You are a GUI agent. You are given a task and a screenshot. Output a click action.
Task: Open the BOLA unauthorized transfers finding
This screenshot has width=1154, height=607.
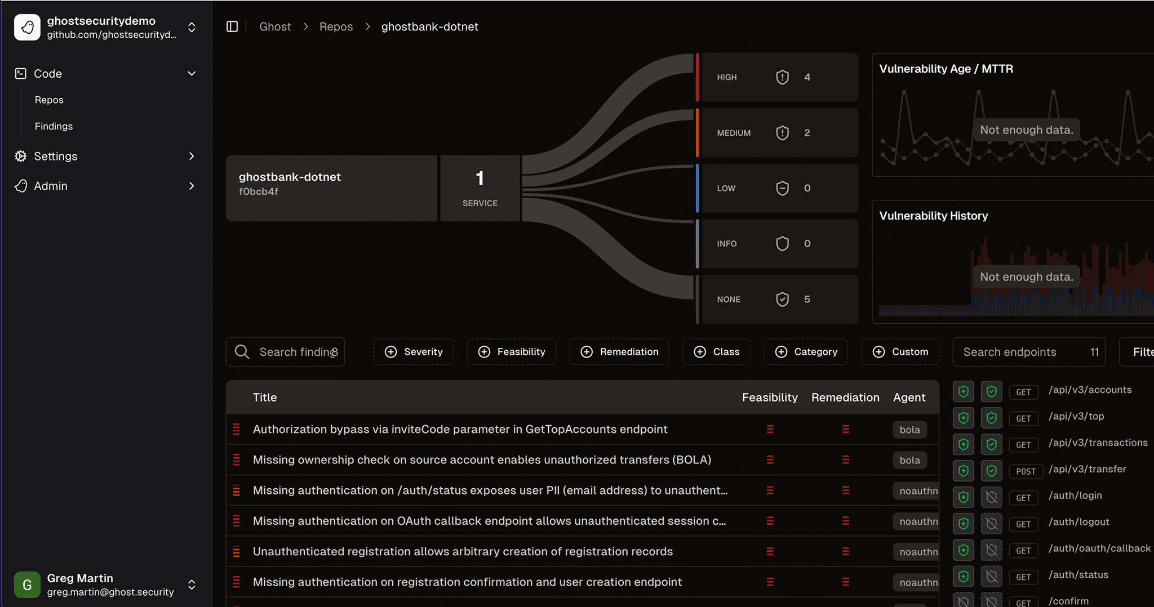(x=482, y=459)
